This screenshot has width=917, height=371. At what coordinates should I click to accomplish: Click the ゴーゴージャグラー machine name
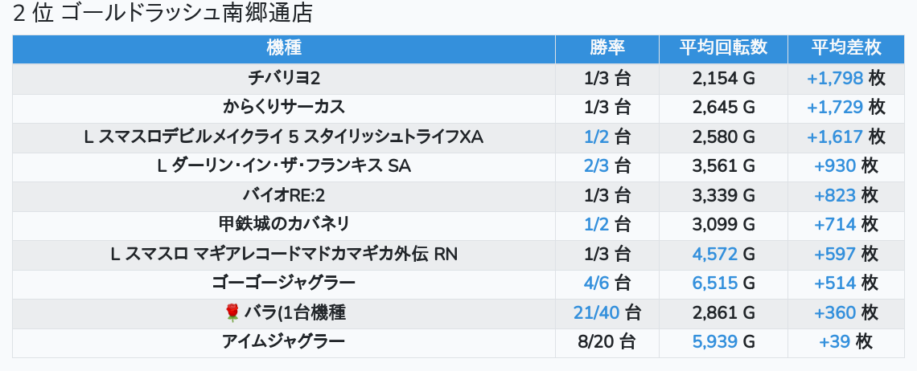pyautogui.click(x=284, y=283)
